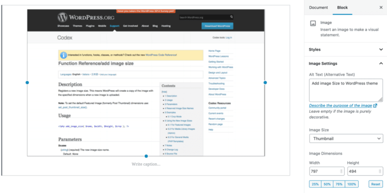Click the 'Image Dimensions' label
This screenshot has height=193, width=387.
click(325, 153)
